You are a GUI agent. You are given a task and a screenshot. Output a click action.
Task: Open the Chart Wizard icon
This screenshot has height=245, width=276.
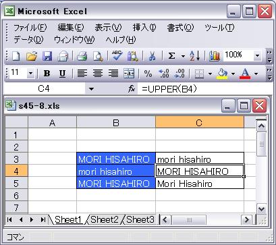pos(215,56)
